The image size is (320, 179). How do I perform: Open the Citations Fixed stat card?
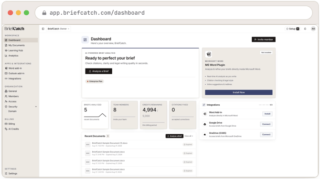[182, 115]
